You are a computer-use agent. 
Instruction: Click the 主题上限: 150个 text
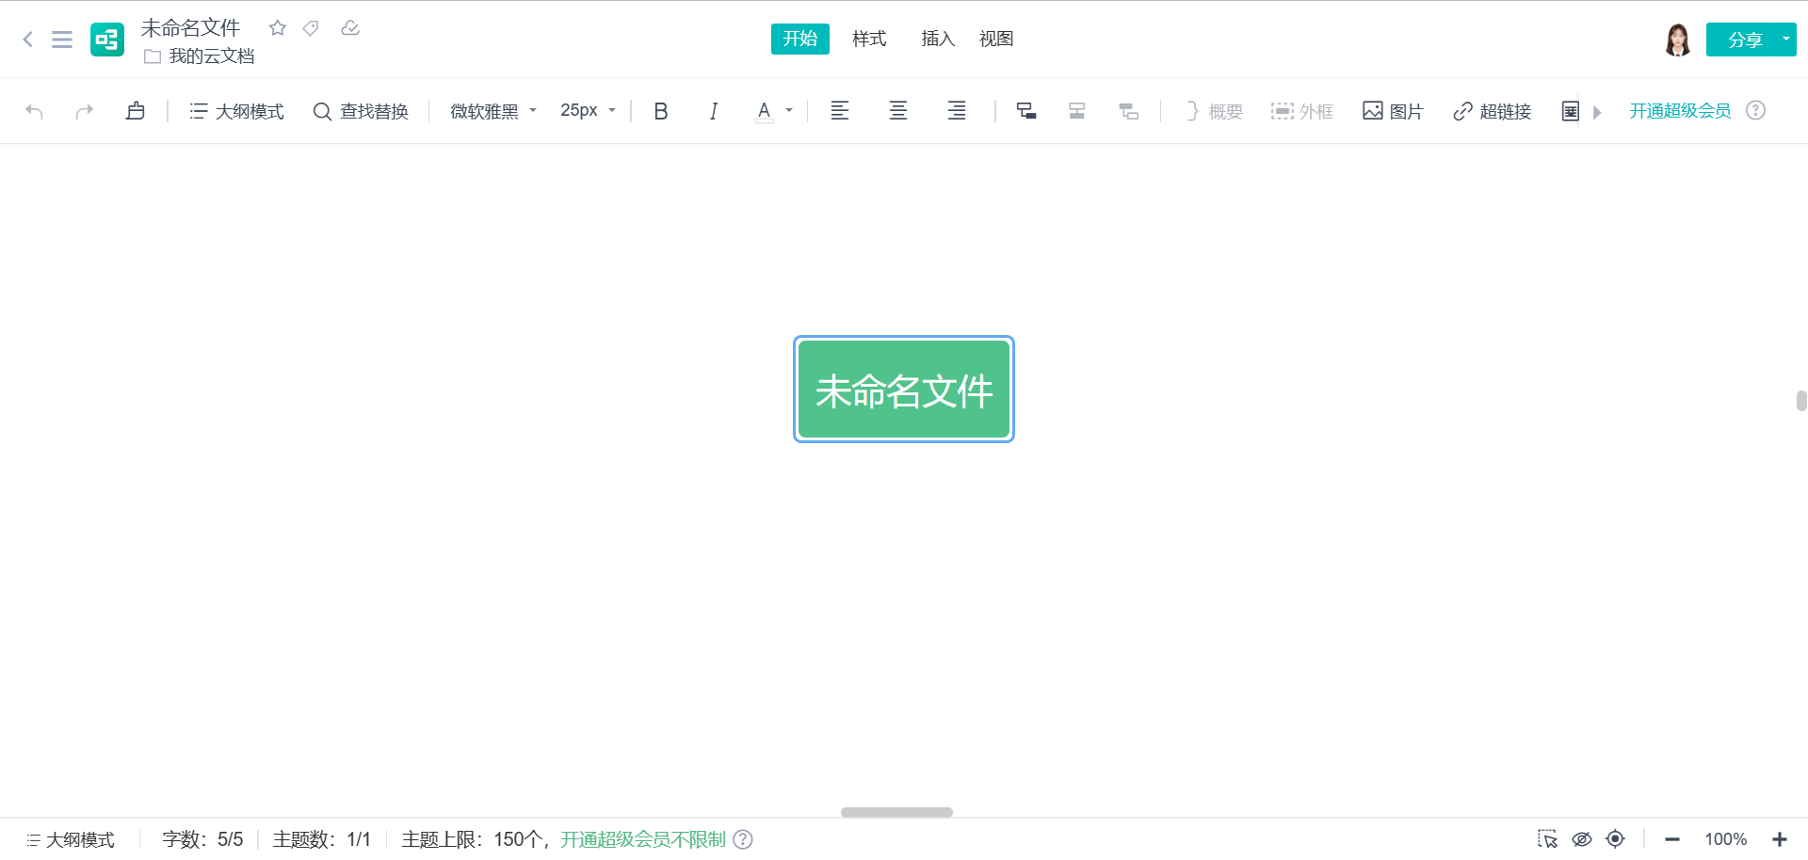tap(473, 839)
